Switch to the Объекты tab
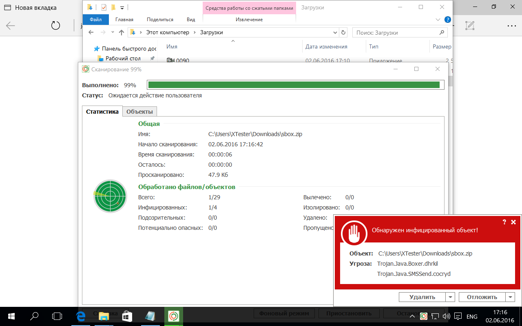Screen dimensions: 522x326 tap(139, 112)
